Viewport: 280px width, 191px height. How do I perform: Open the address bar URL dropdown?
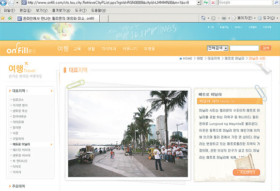[x=199, y=3]
